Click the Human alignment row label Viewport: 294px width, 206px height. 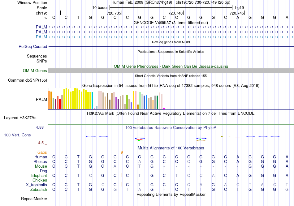41,157
